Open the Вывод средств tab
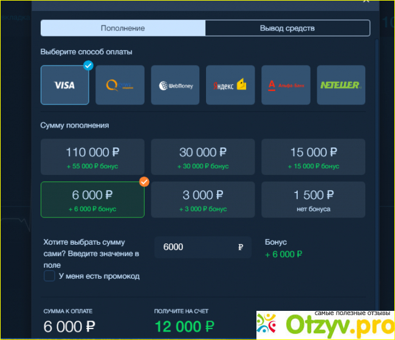 [x=287, y=29]
